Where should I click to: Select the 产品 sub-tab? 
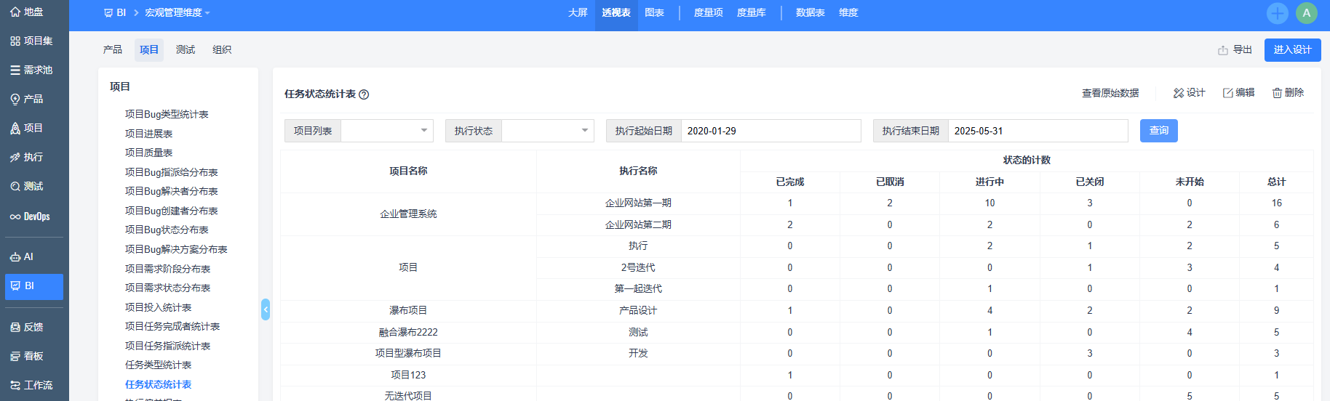pyautogui.click(x=113, y=49)
